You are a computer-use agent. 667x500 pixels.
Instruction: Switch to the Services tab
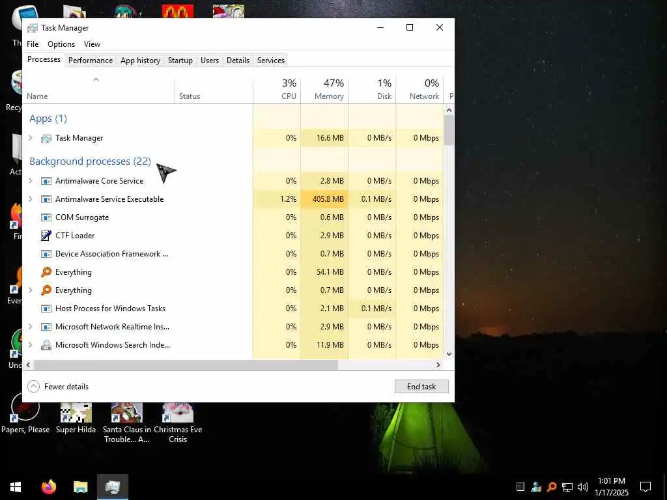(270, 61)
